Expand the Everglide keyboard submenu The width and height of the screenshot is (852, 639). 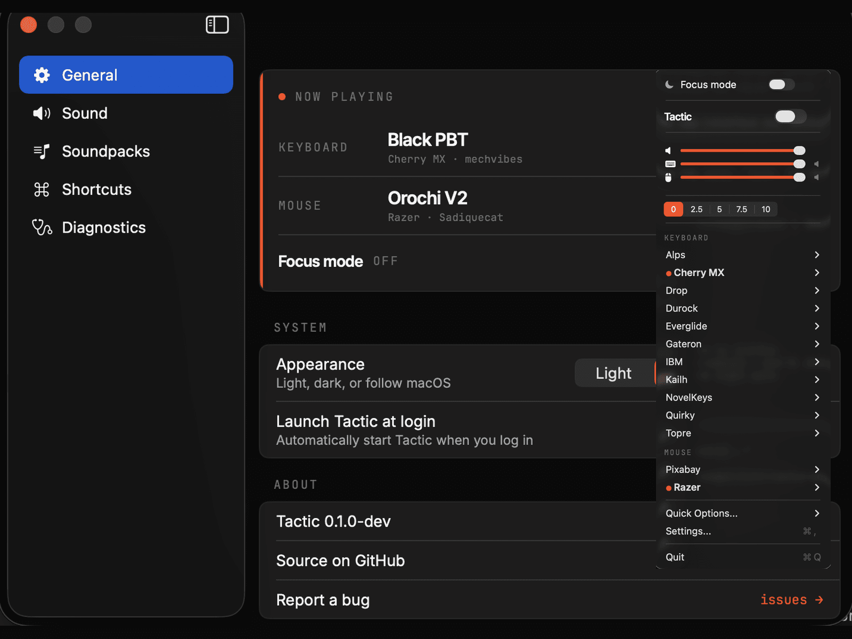tap(742, 326)
